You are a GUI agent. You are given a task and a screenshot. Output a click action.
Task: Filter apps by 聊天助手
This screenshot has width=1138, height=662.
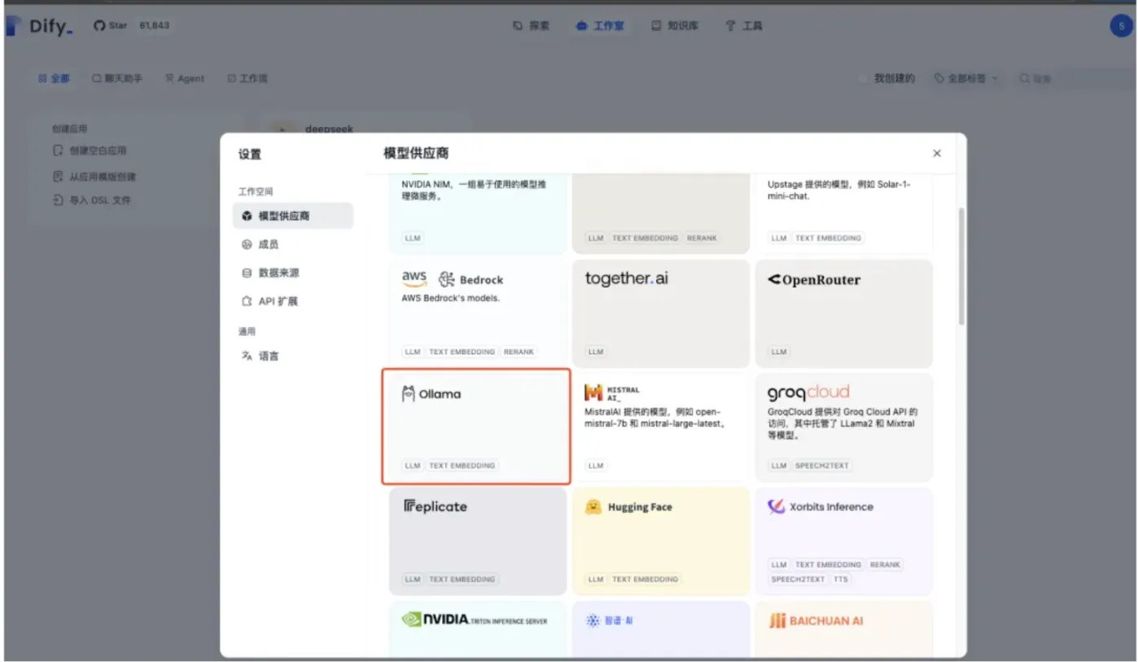[117, 79]
